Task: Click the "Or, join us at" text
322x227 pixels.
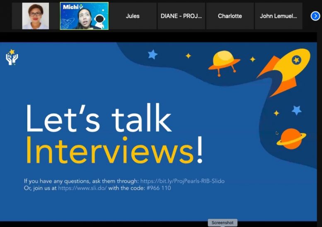Action: 40,188
